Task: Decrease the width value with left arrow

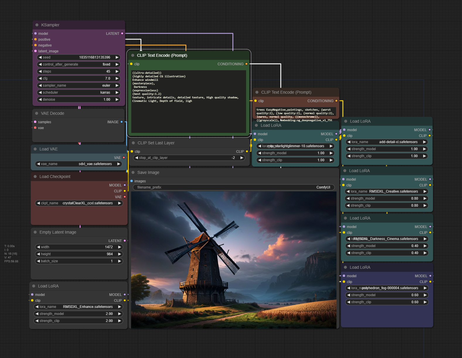Action: coord(38,247)
